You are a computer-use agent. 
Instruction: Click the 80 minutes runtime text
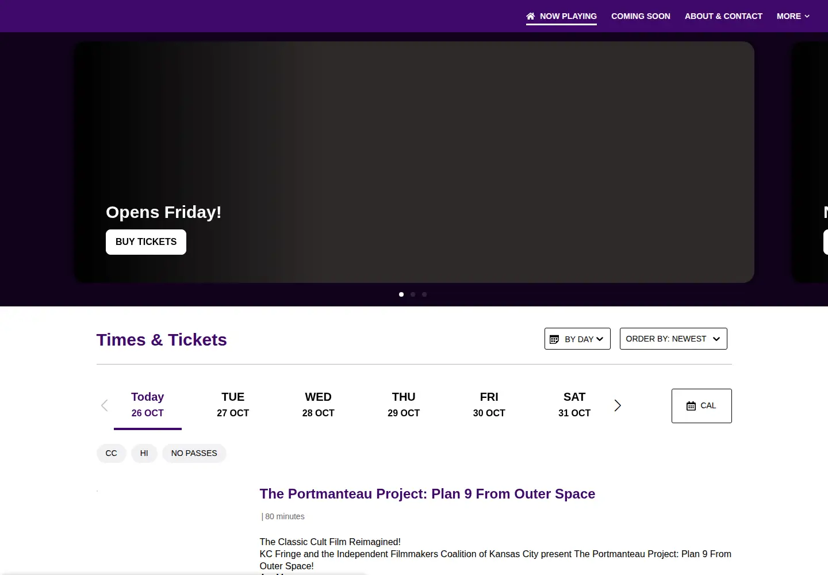[x=285, y=516]
